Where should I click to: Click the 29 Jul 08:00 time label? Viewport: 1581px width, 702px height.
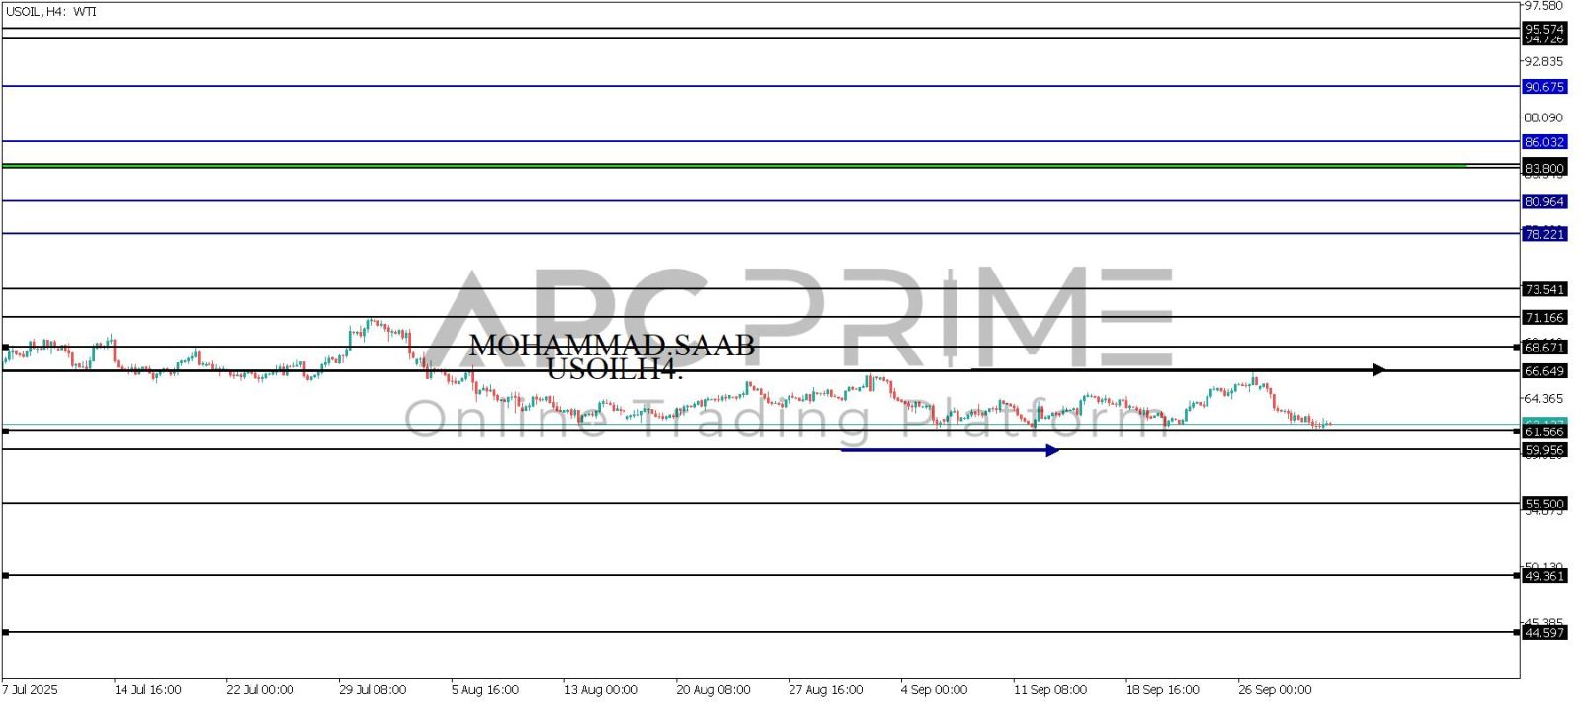coord(373,689)
